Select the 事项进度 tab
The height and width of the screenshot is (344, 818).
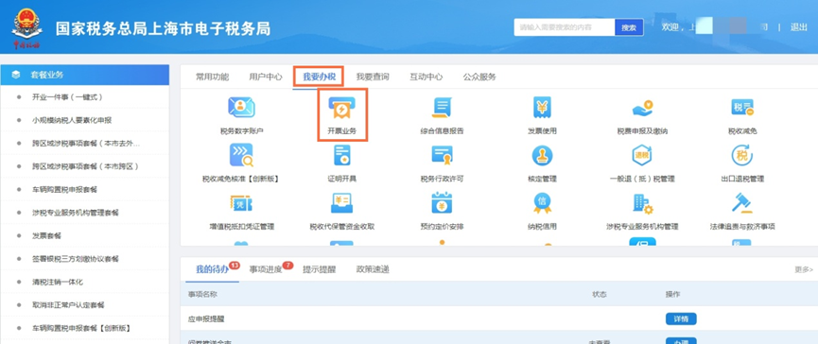(266, 269)
